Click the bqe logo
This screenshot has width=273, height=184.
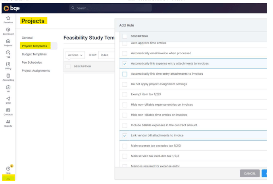12,8
